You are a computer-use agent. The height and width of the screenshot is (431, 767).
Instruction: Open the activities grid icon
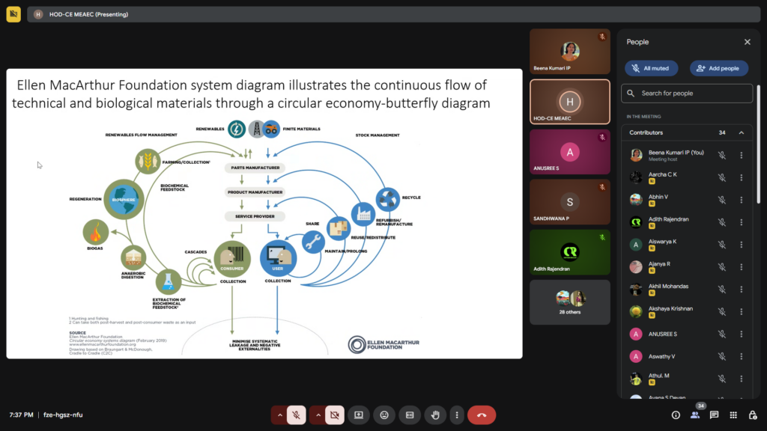click(x=733, y=415)
